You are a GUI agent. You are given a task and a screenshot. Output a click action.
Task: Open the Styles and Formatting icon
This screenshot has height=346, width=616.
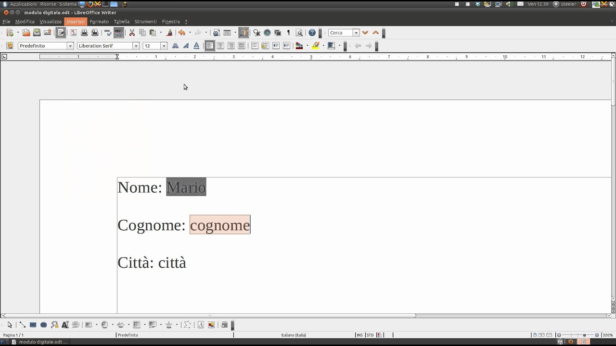click(10, 46)
